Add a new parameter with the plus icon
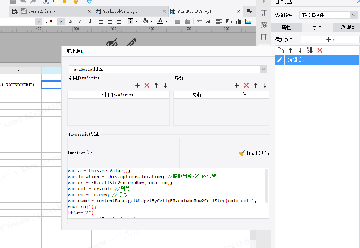 (x=237, y=85)
